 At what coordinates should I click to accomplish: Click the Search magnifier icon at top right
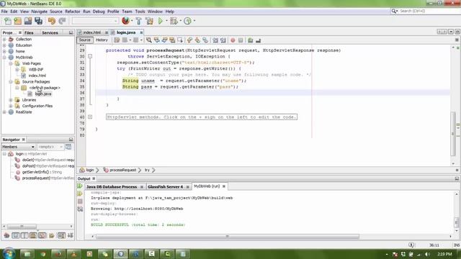pyautogui.click(x=394, y=12)
